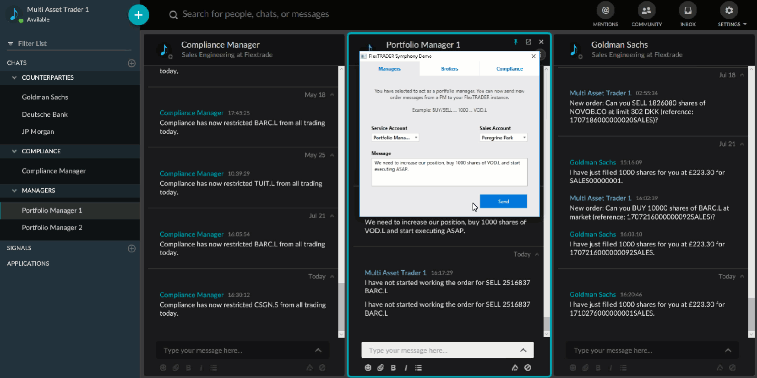Pop out the Portfolio Manager 1 chat

click(528, 42)
